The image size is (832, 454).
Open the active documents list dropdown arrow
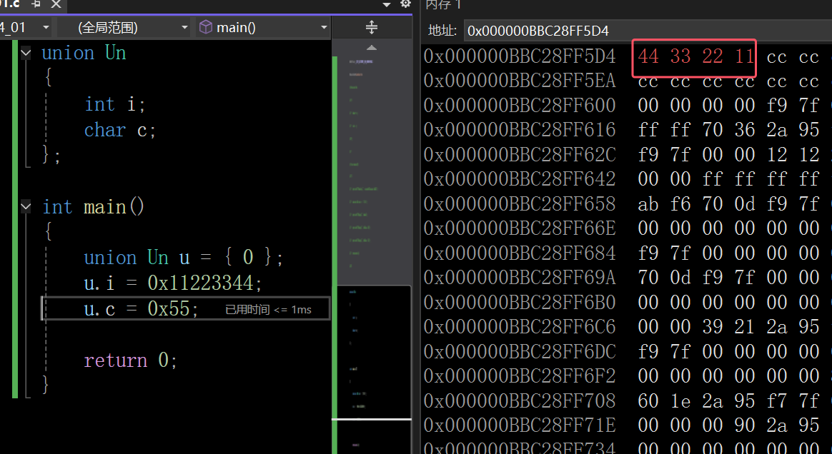pyautogui.click(x=387, y=4)
